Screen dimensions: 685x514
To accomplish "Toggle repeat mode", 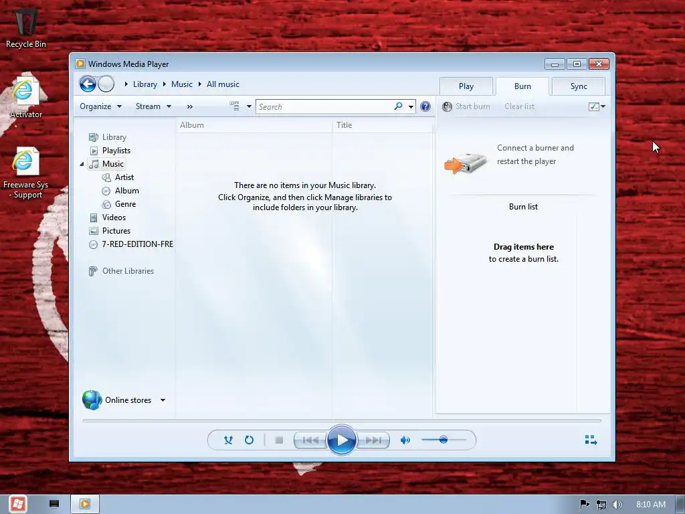I will click(x=249, y=440).
